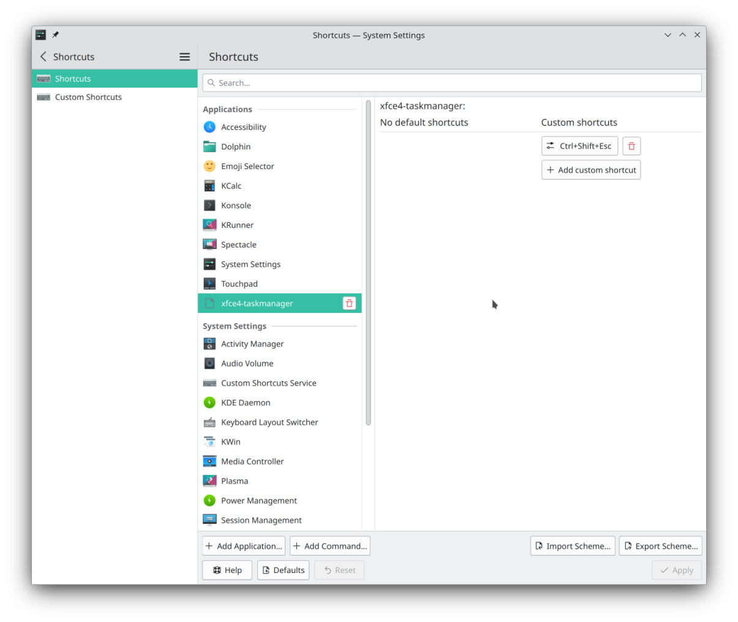Select the Spectacle entry text

click(239, 244)
